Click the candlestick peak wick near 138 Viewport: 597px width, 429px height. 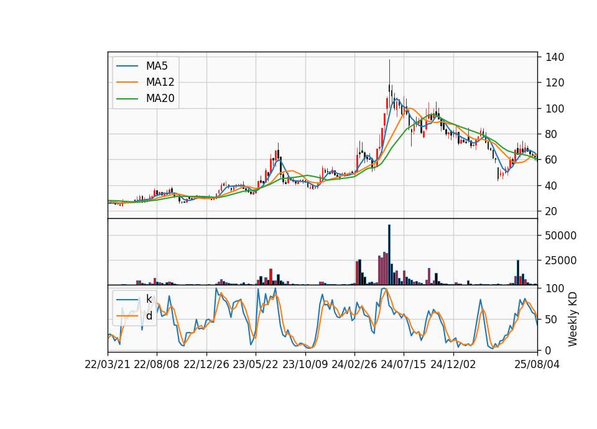[x=389, y=72]
